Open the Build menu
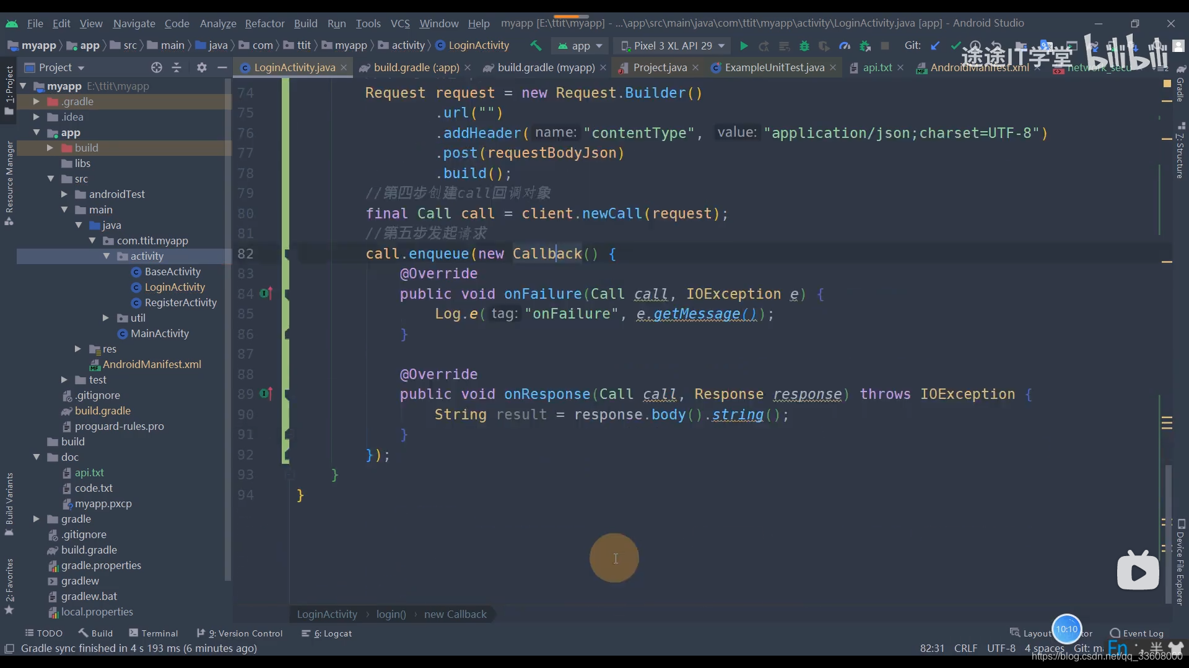The height and width of the screenshot is (668, 1189). click(305, 22)
